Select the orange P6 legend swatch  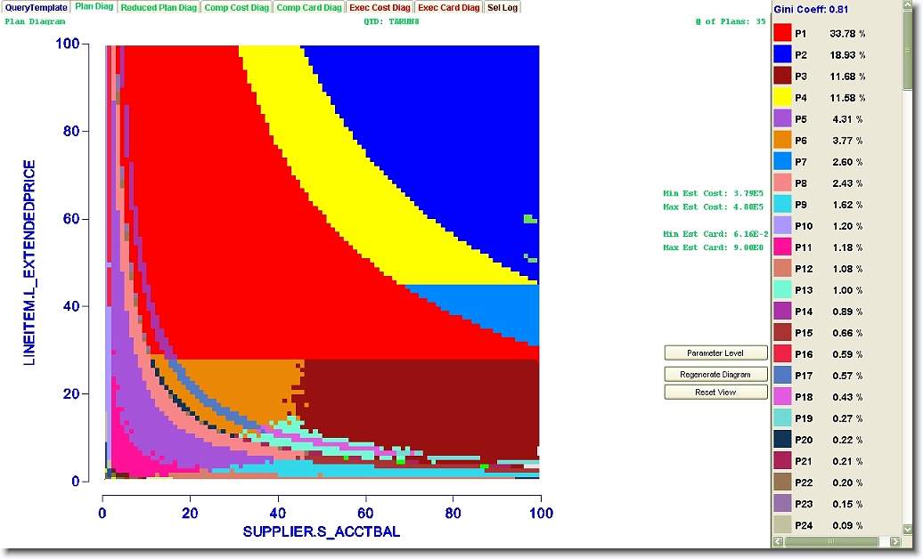click(x=782, y=141)
